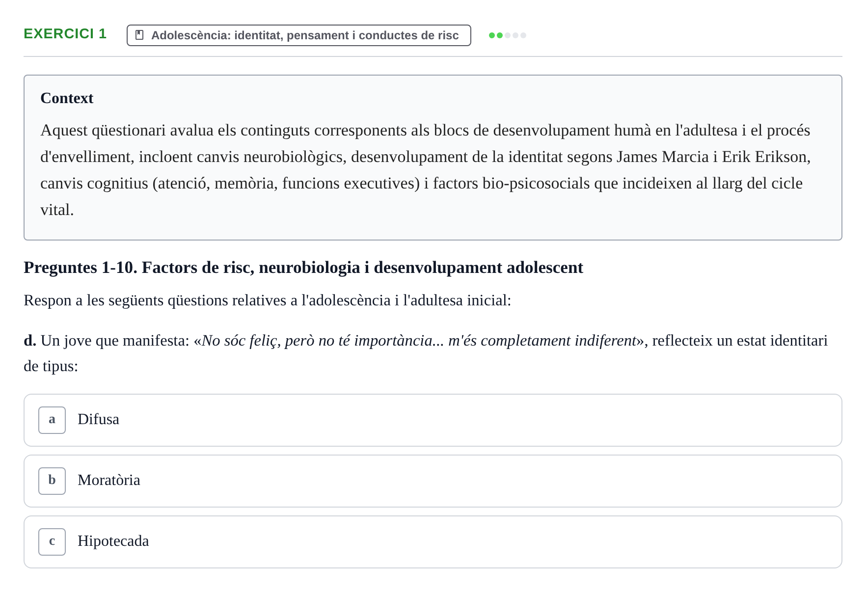Click the Preguntes 1-10 section heading
Screen dimensions: 866x592
coord(303,268)
